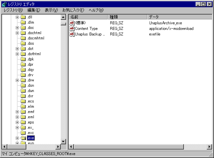Screen dimensions: 214x158
Task: Click the Content Type value icon
Action: pos(72,29)
